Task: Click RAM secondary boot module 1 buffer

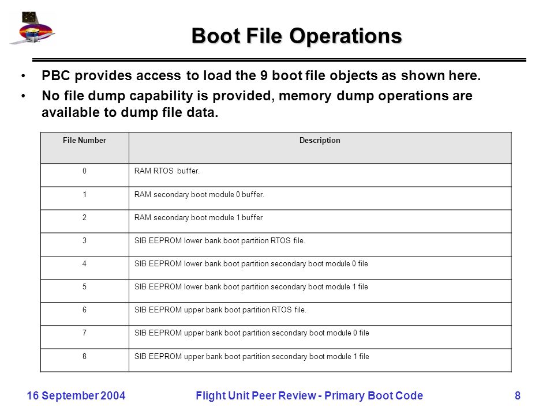Action: (198, 218)
